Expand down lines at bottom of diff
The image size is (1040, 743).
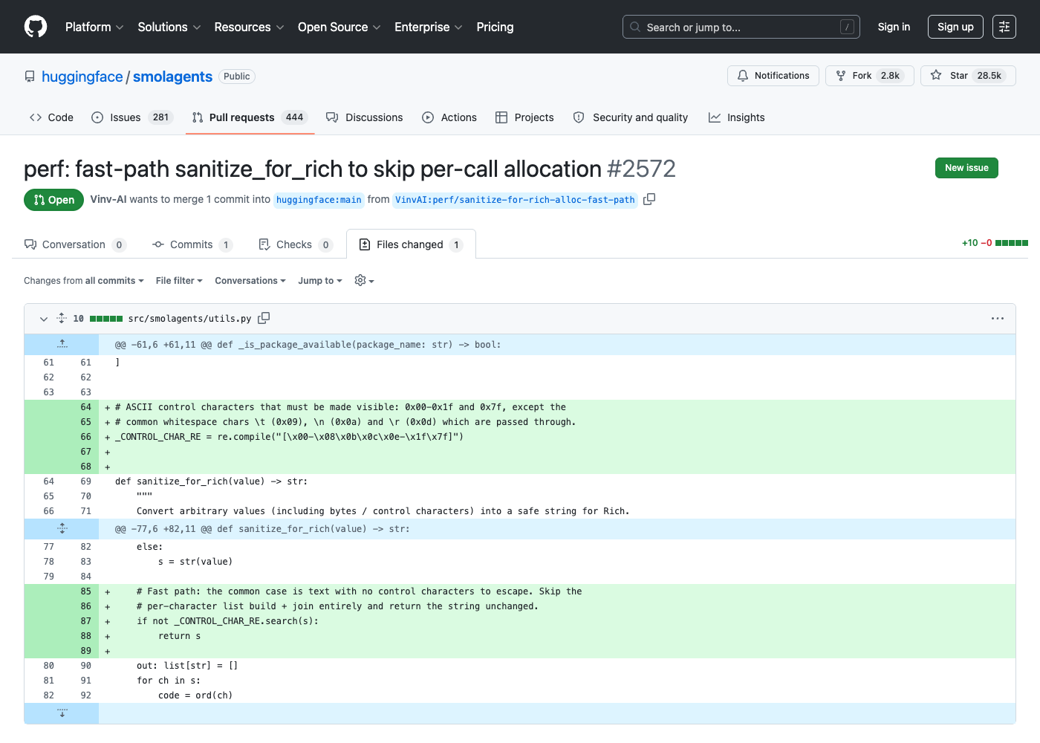pyautogui.click(x=62, y=713)
